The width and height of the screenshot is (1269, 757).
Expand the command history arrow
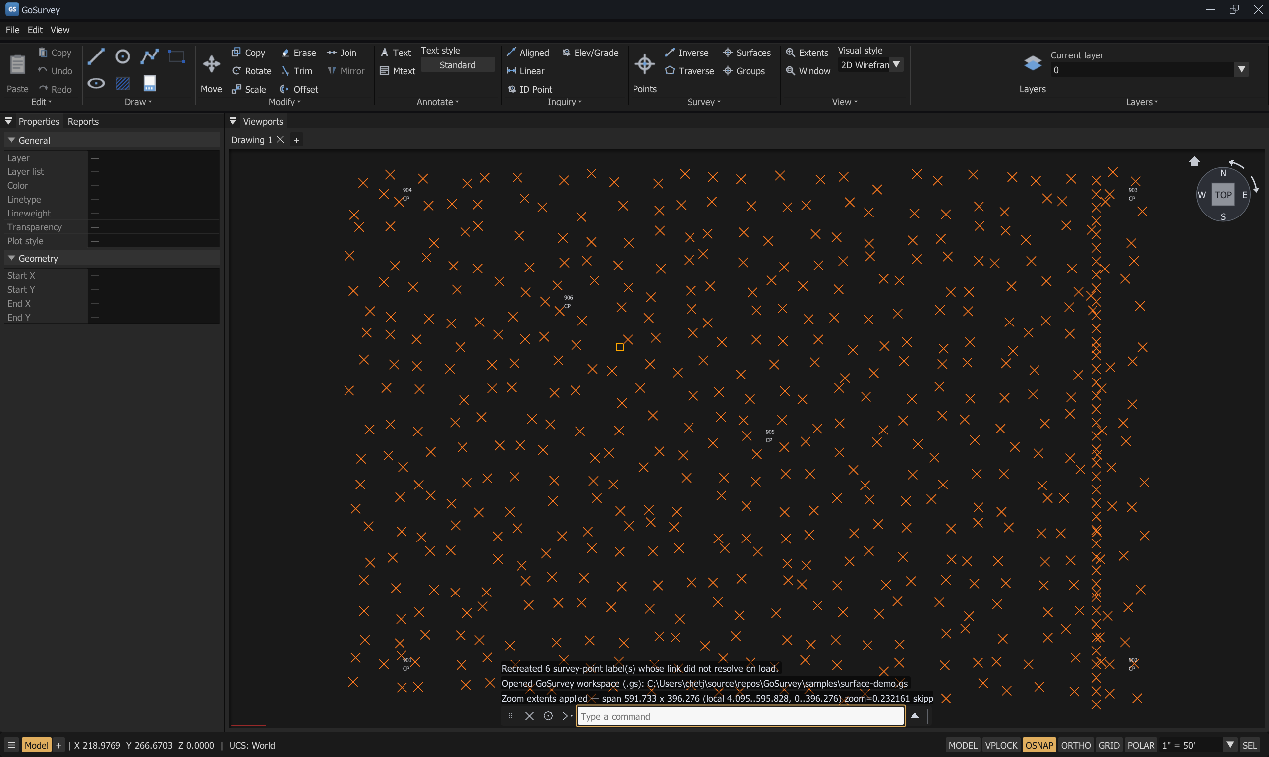coord(915,716)
